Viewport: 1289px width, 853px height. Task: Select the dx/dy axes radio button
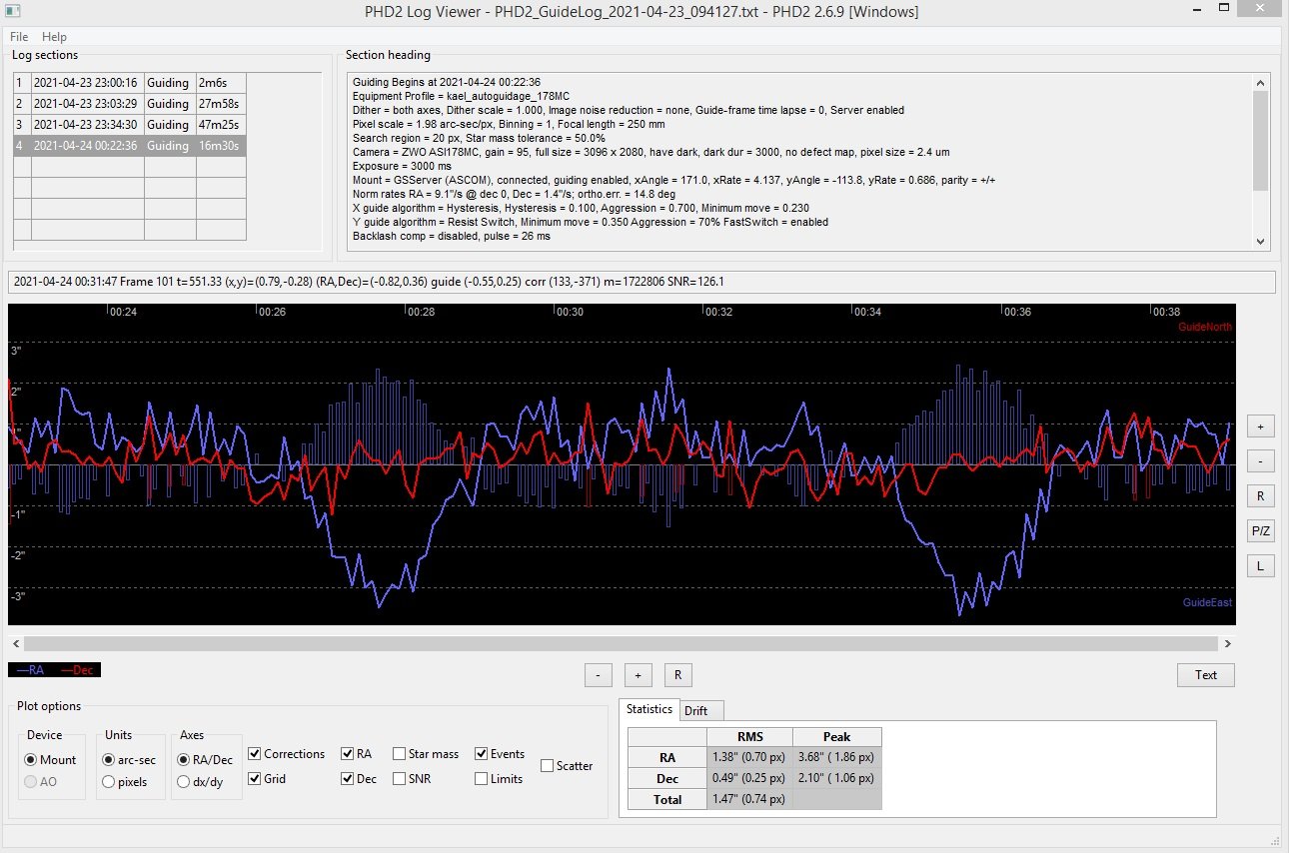pyautogui.click(x=184, y=782)
